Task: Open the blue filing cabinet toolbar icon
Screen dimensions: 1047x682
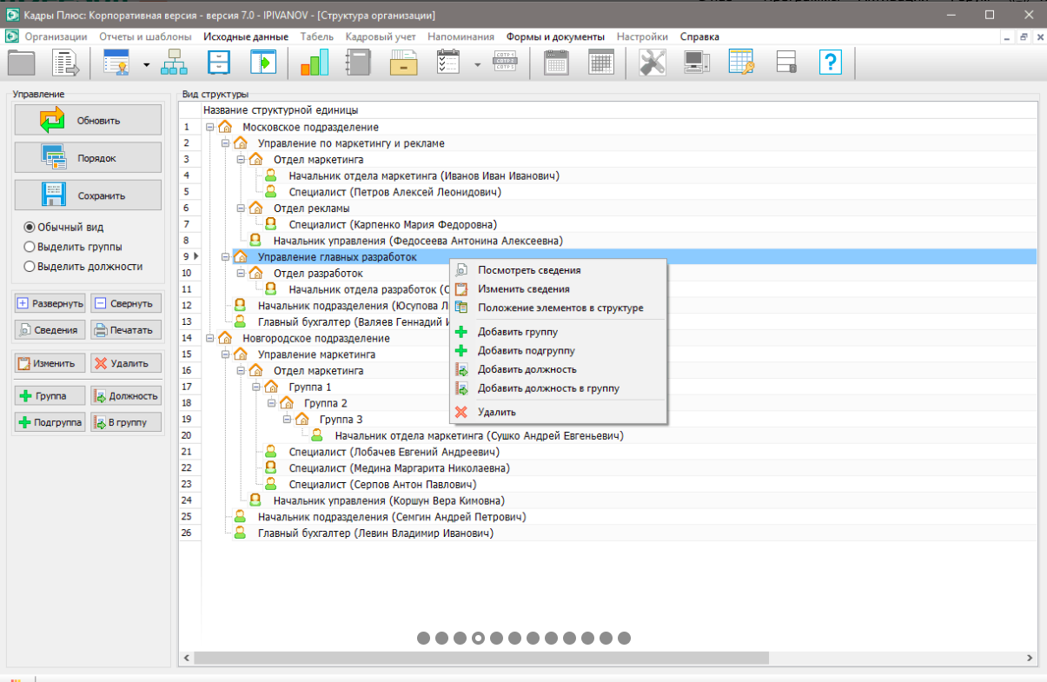Action: [220, 63]
